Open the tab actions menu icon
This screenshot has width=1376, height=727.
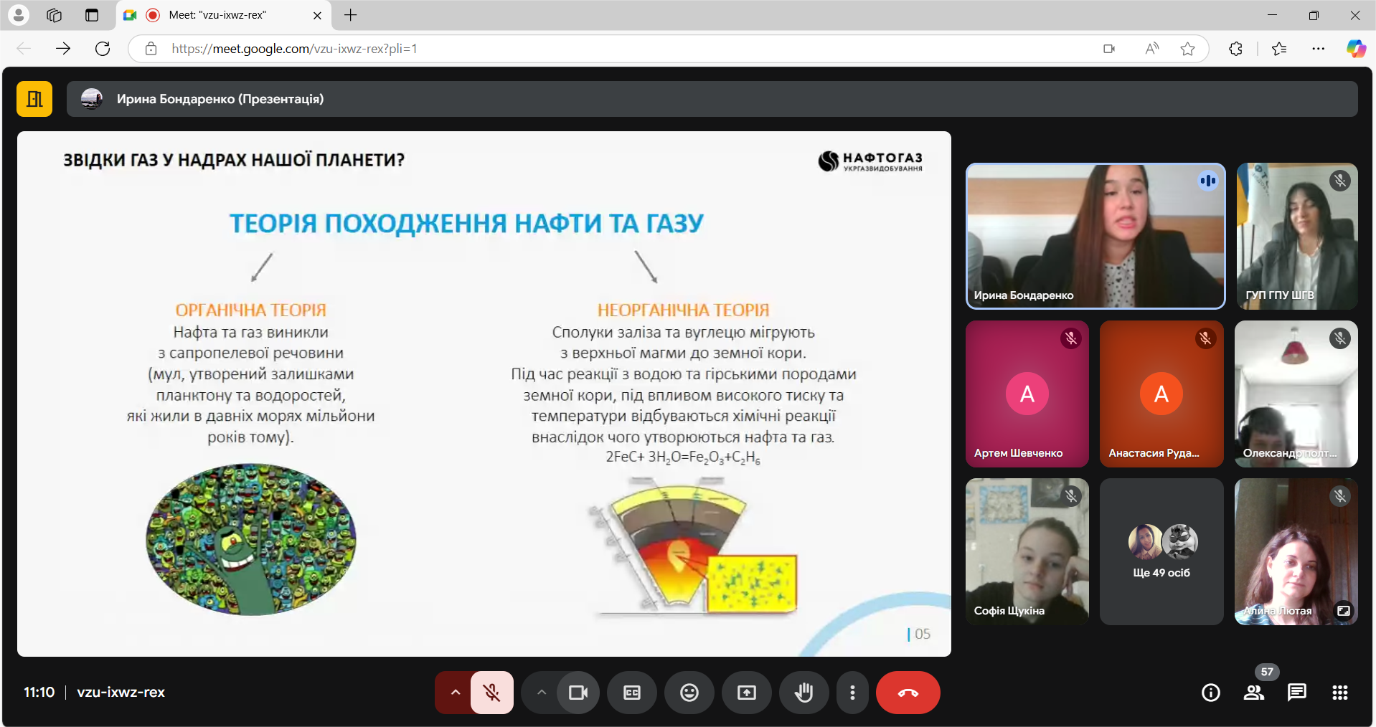(92, 15)
